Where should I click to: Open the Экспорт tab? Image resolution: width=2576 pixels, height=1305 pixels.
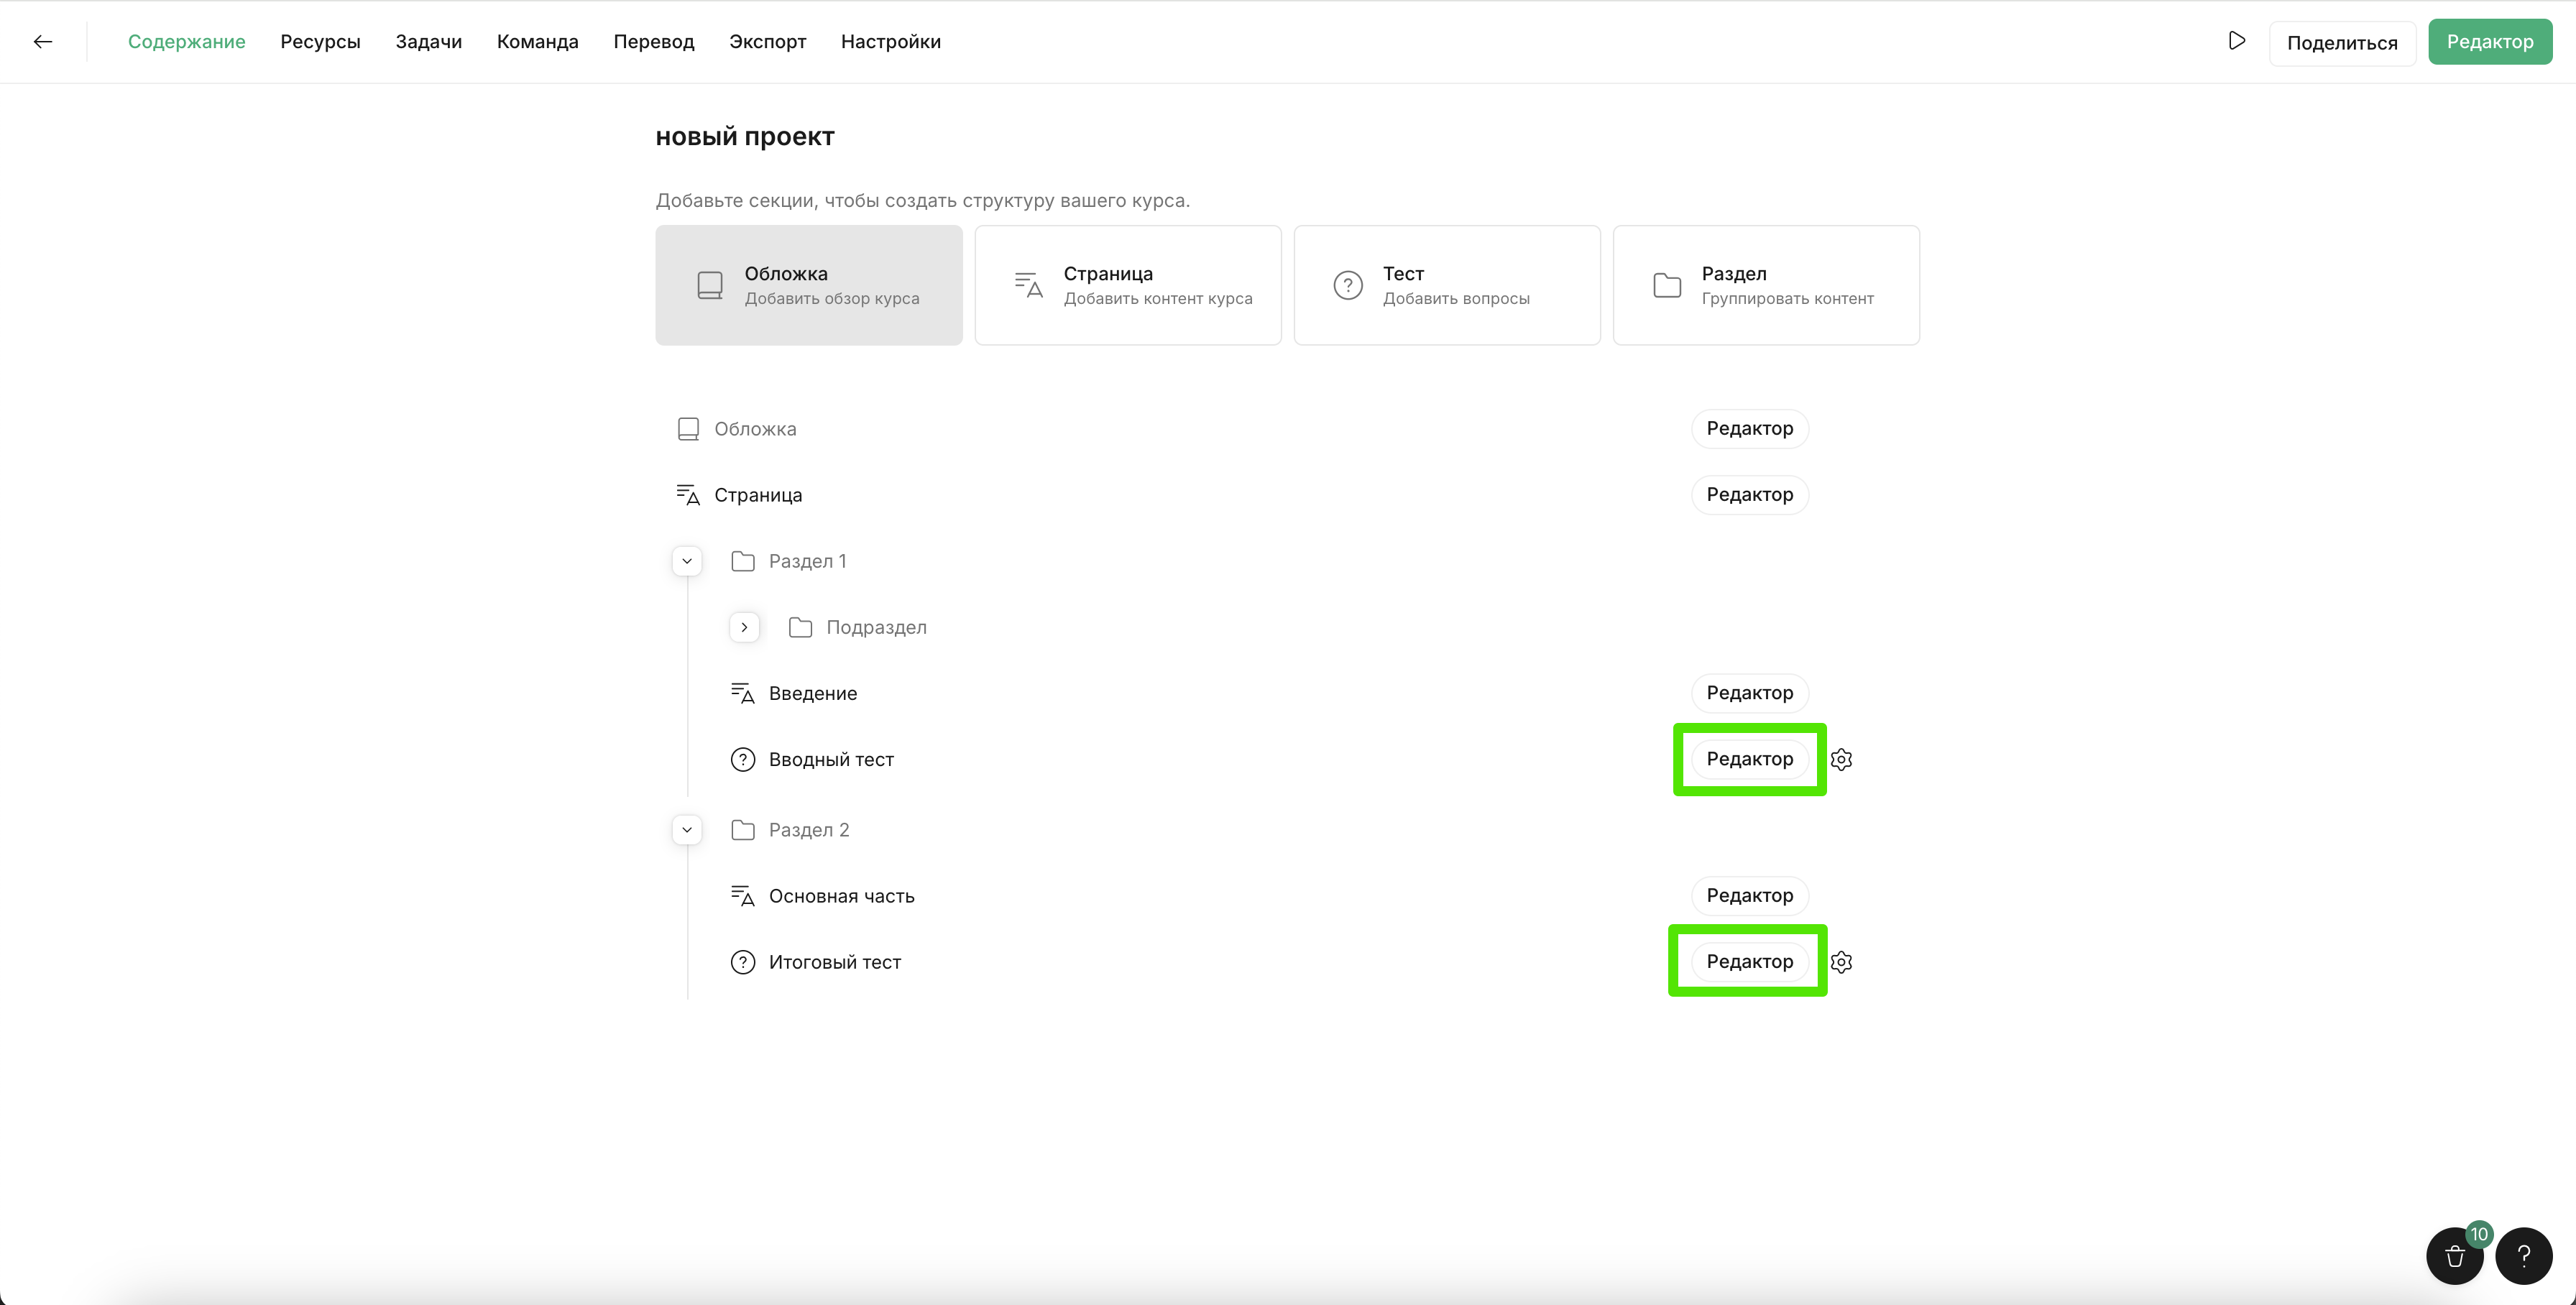pos(767,41)
